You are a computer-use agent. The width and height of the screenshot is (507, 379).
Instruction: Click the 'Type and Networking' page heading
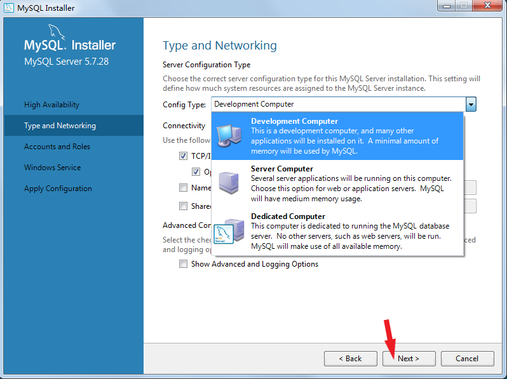click(x=220, y=46)
